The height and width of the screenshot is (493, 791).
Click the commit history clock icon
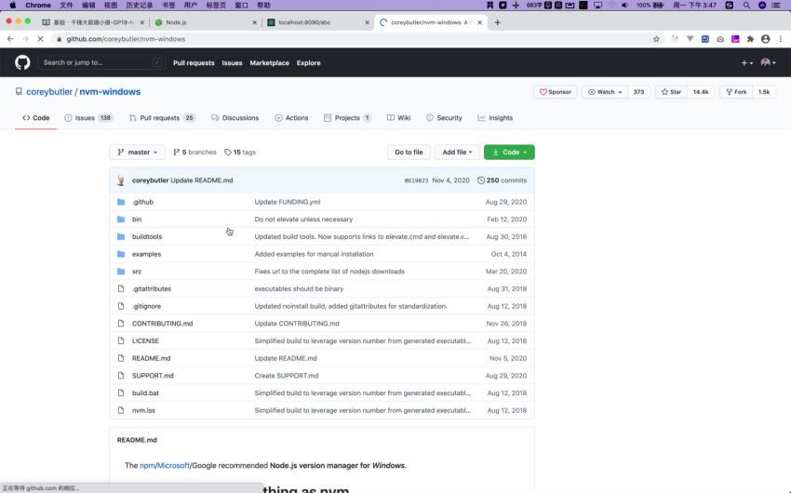point(481,180)
